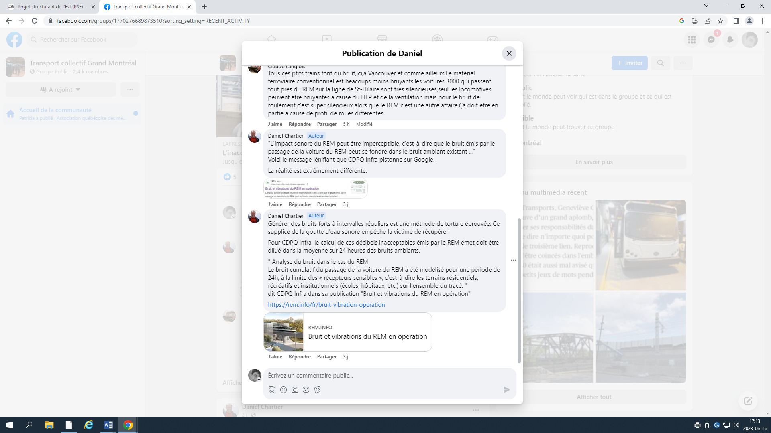Open the sticker picker in comment box
The width and height of the screenshot is (771, 433).
[318, 390]
